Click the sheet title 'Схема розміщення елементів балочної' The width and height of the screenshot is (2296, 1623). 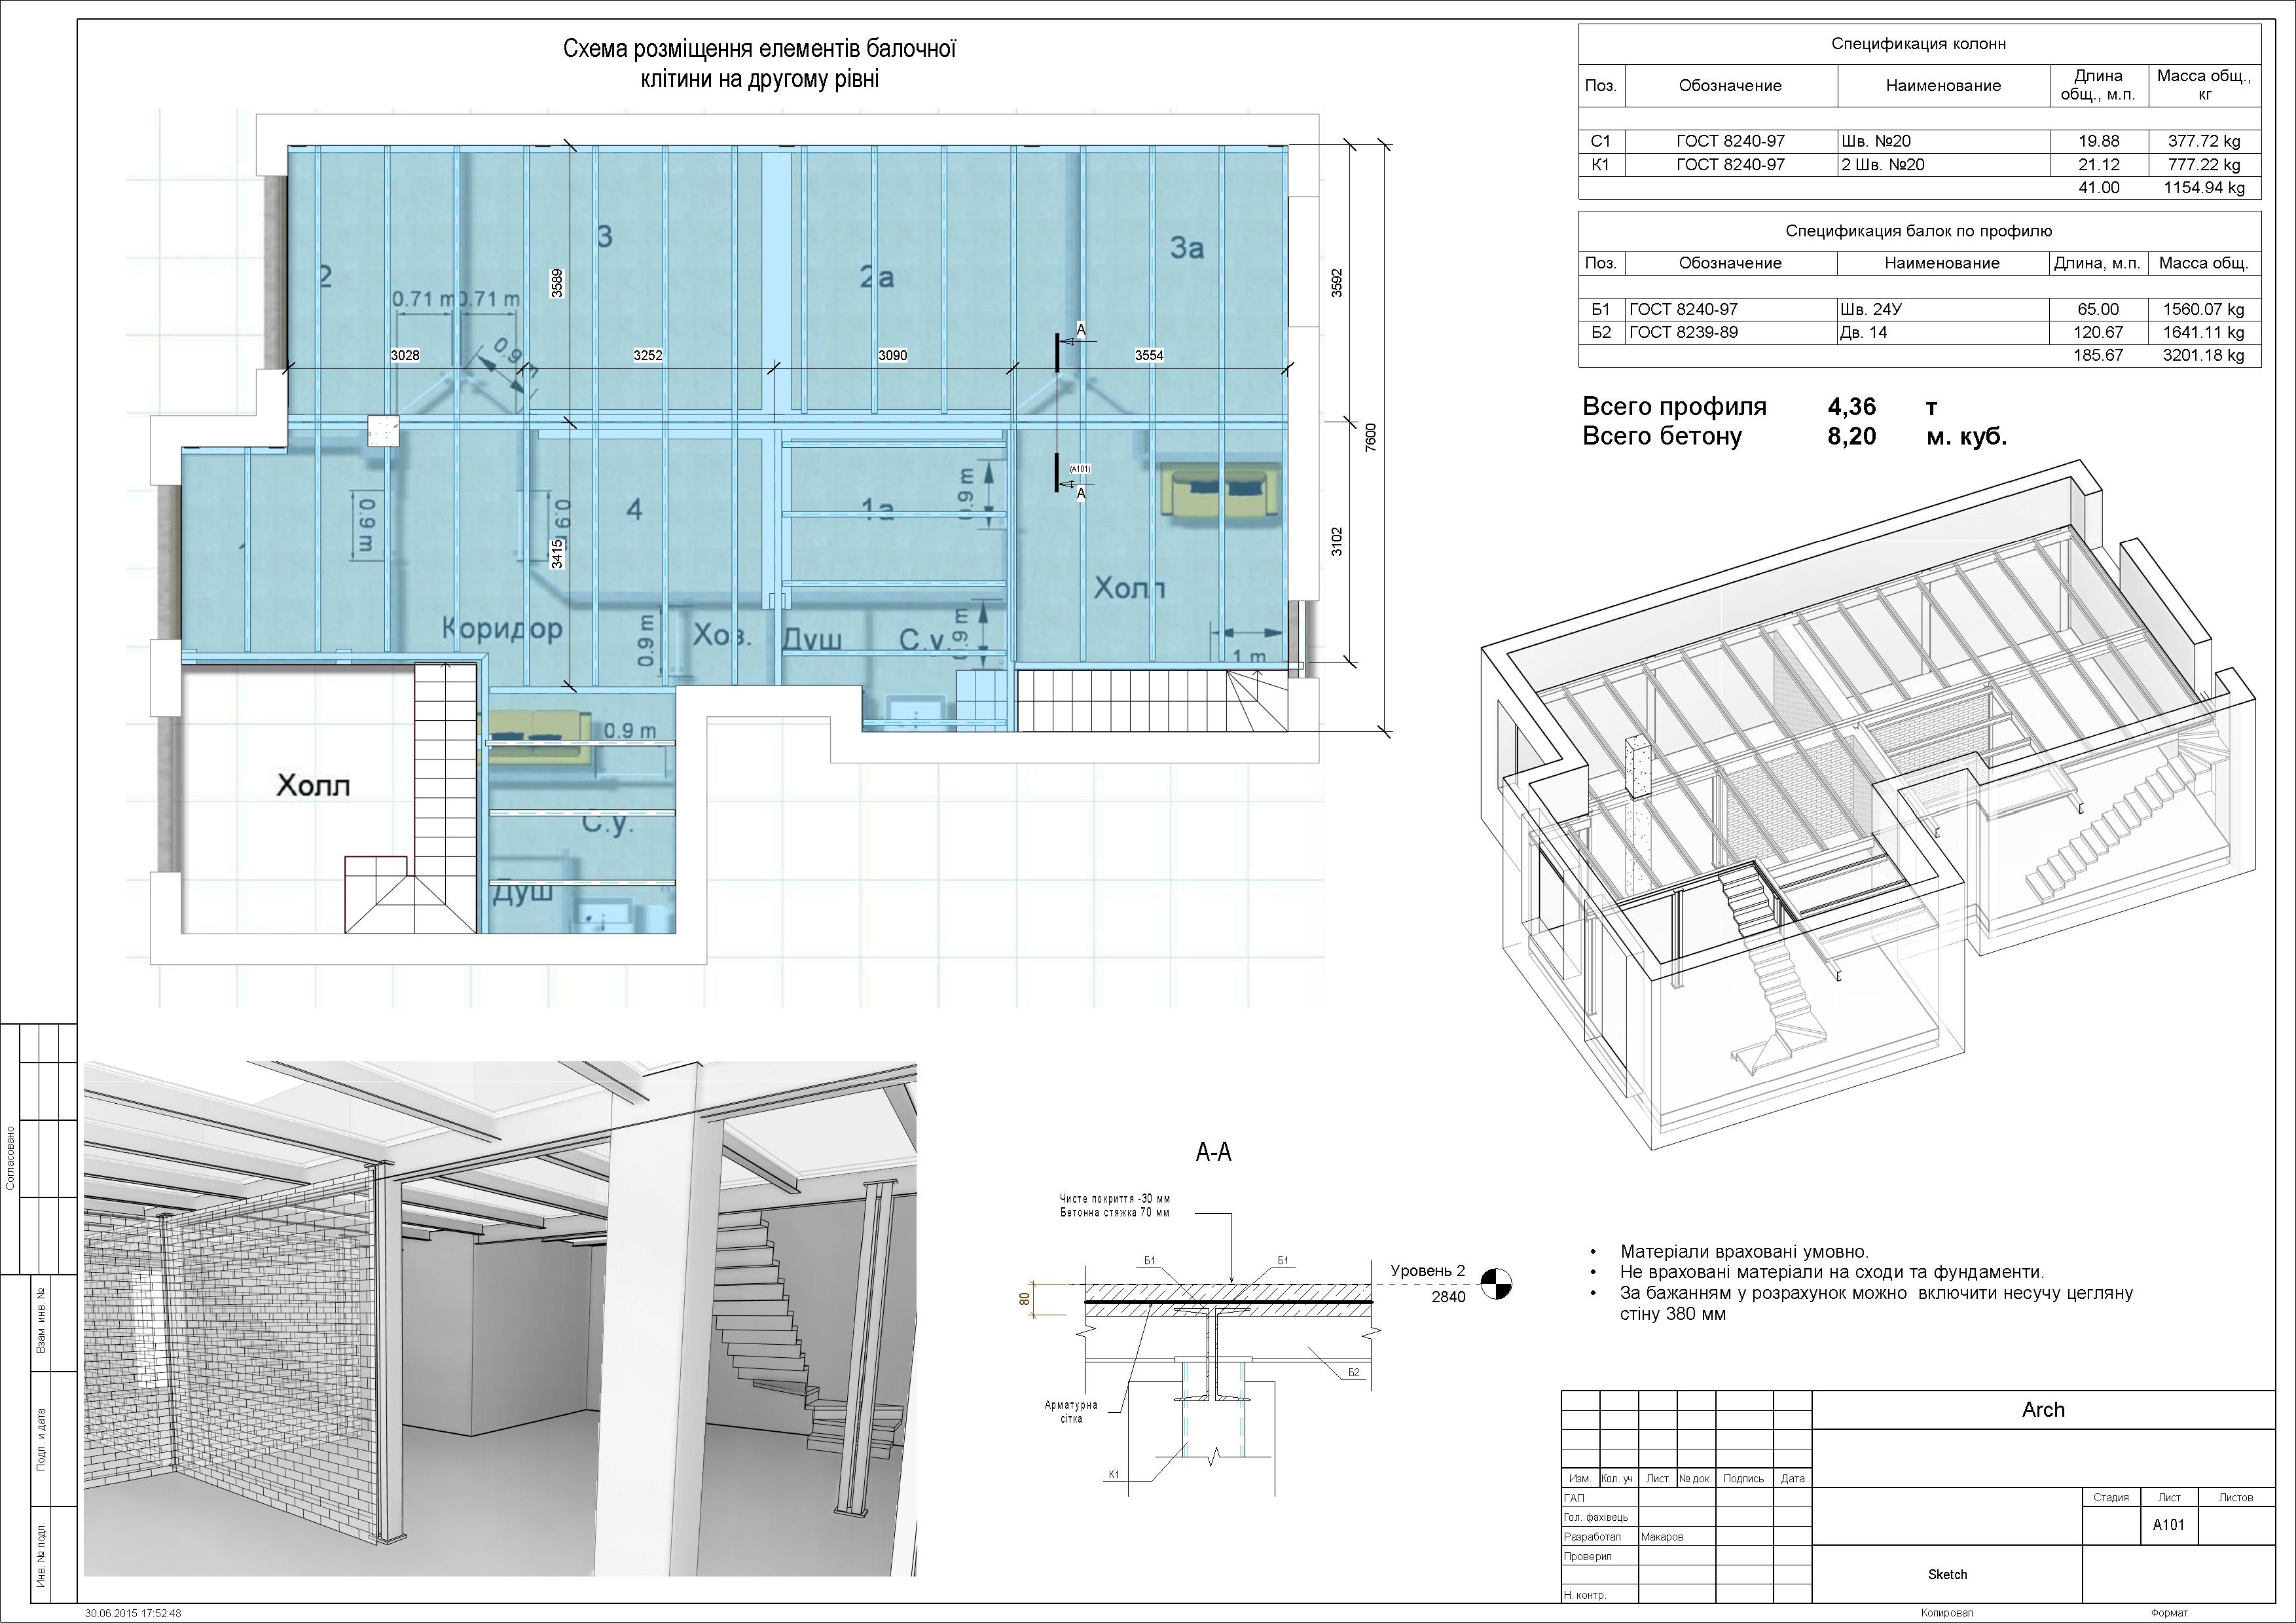[x=760, y=49]
